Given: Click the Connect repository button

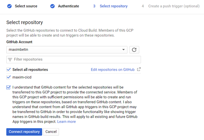Looking at the screenshot, I should click(24, 132).
